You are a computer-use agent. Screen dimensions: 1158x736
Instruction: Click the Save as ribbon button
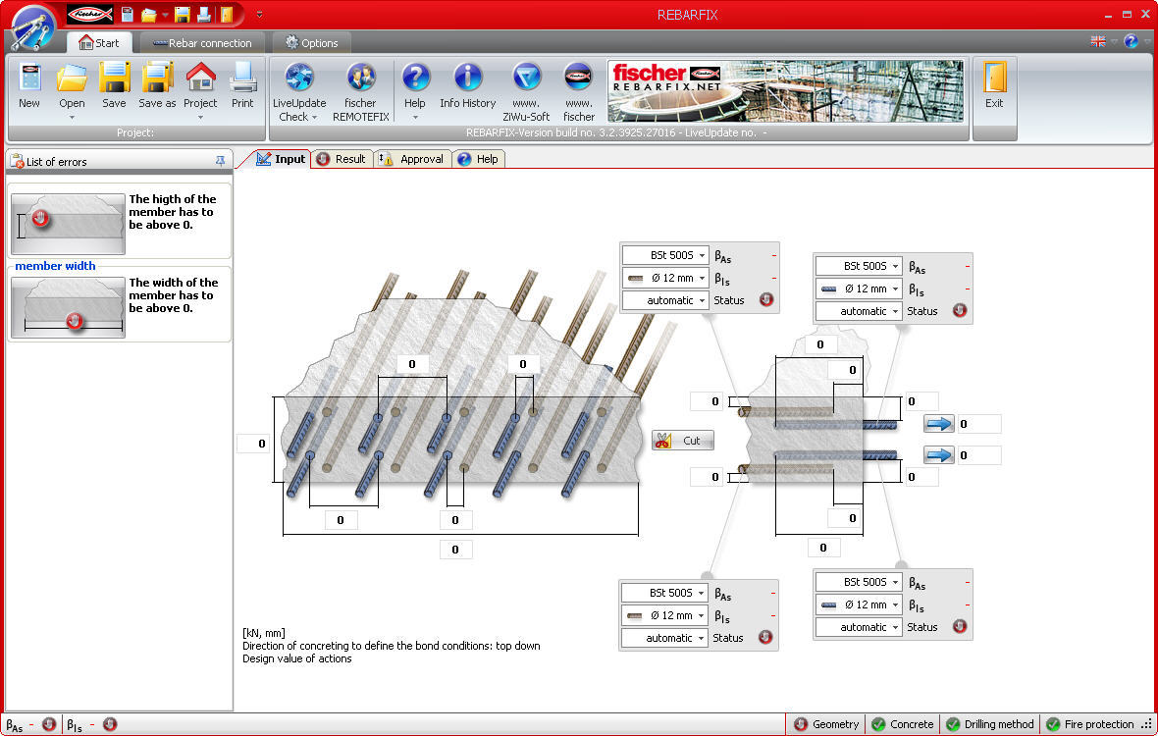[x=157, y=86]
